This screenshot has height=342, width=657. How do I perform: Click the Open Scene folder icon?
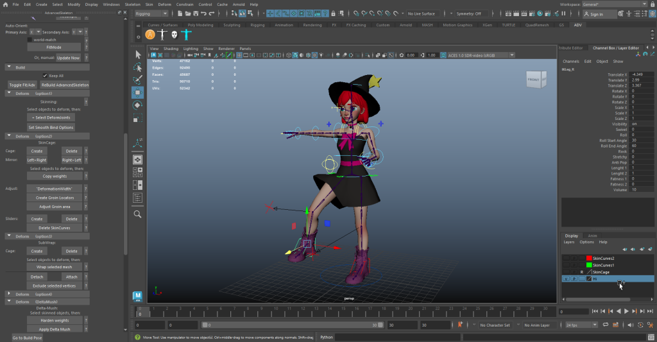188,14
